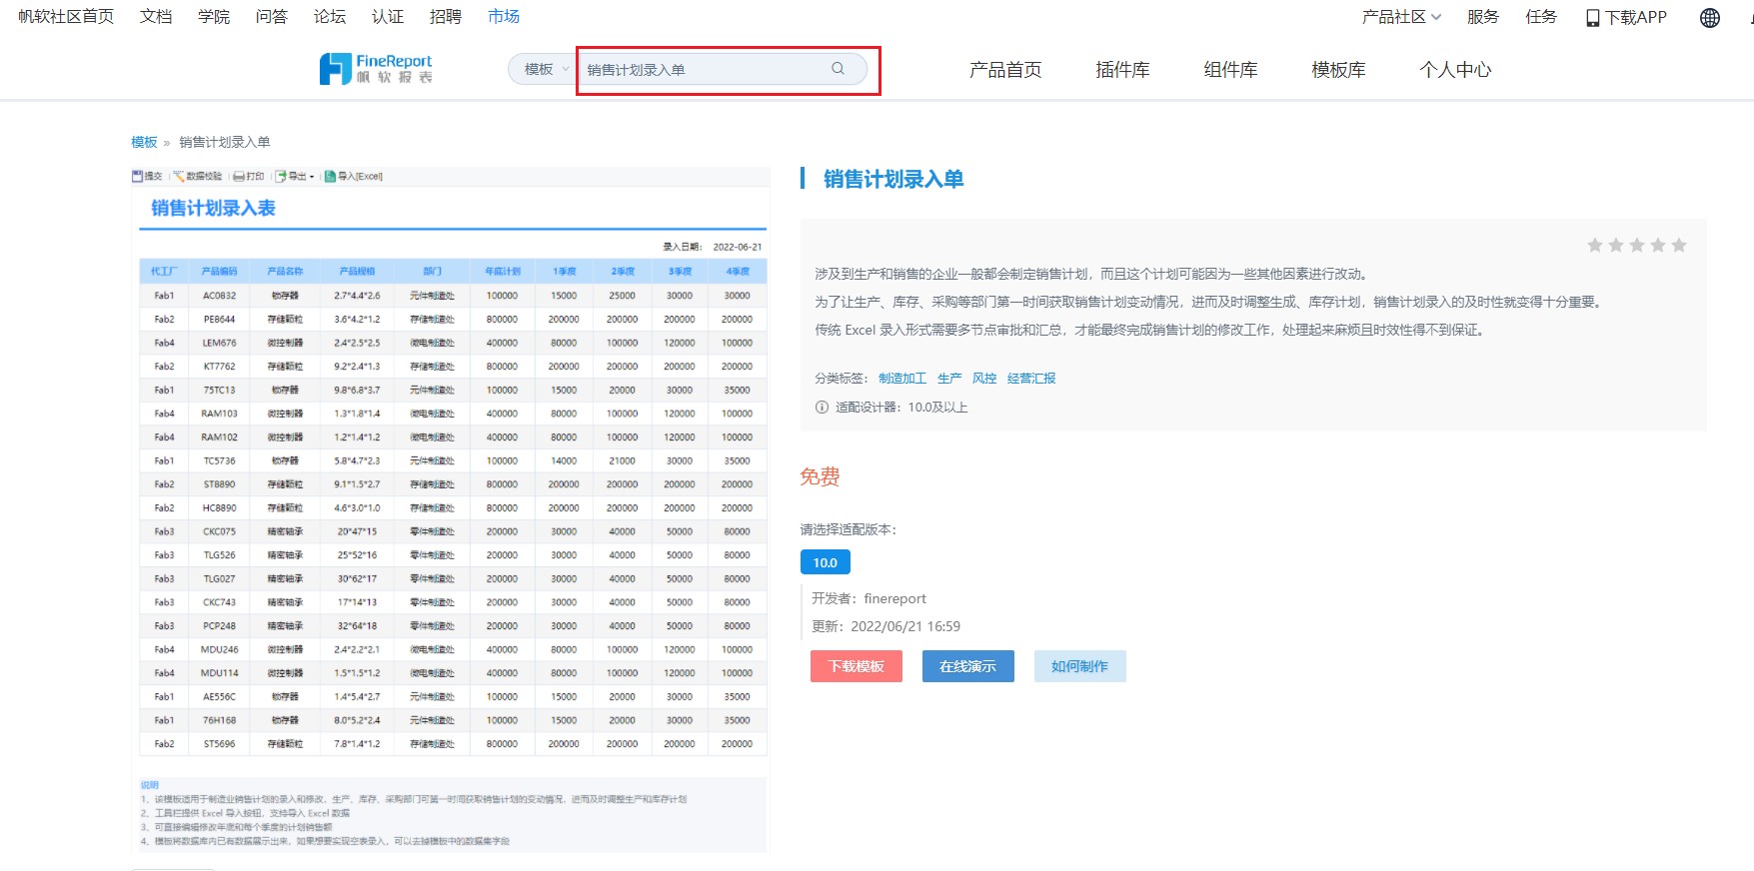Open the 任务 link
Viewport: 1754px width, 871px height.
tap(1541, 17)
